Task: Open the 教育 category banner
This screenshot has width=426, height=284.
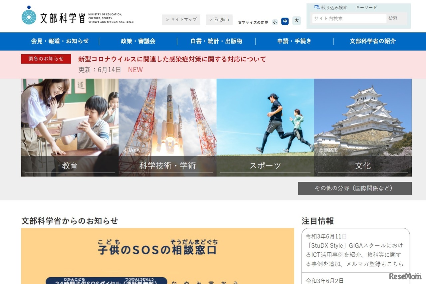Action: [70, 165]
